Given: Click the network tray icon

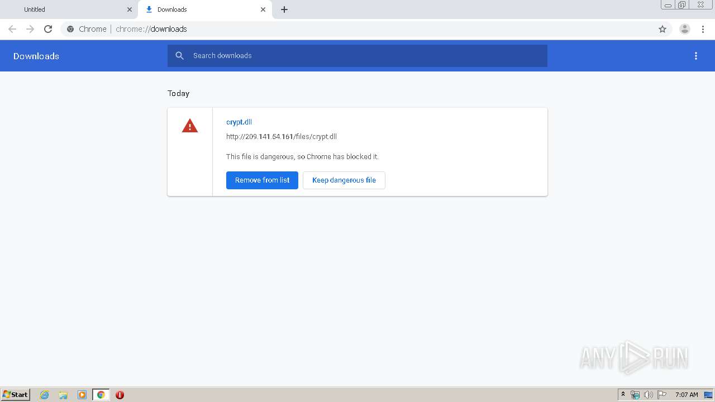Looking at the screenshot, I should tap(635, 395).
